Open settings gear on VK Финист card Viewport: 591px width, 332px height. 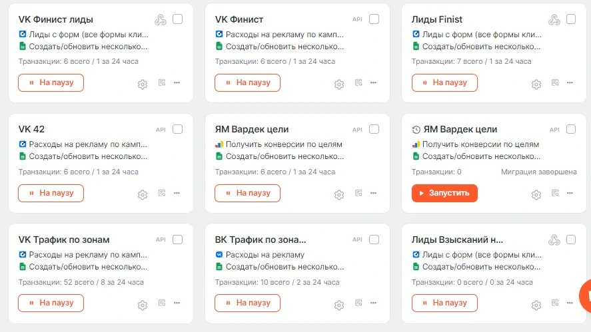coord(339,84)
